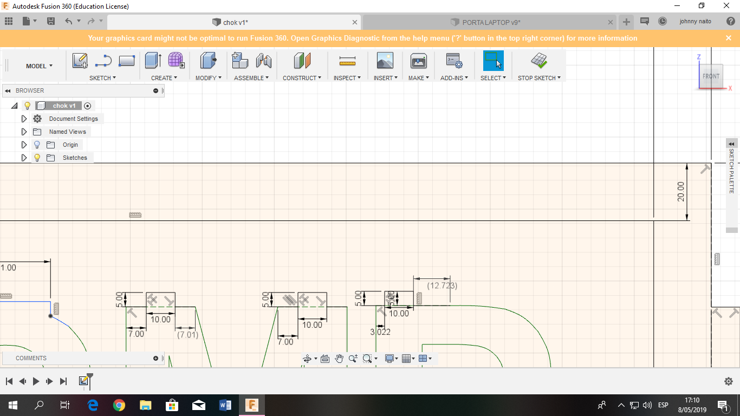Open the CREATE dropdown menu
The width and height of the screenshot is (740, 416).
165,78
